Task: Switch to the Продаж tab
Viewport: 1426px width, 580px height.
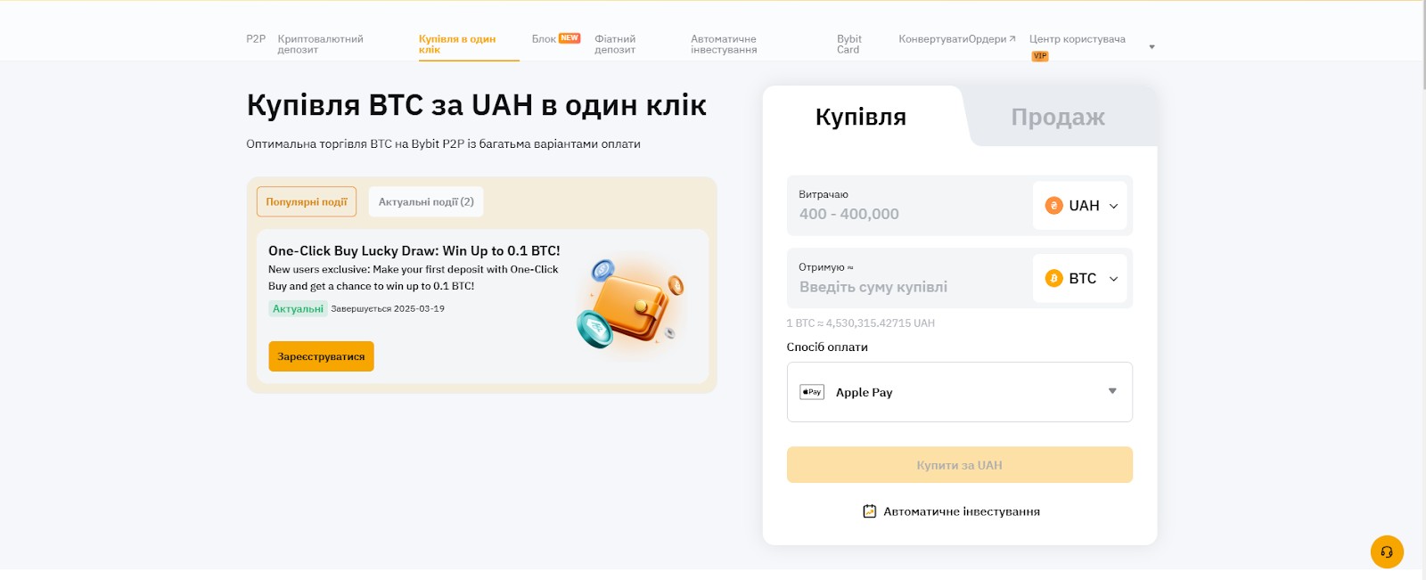Action: coord(1058,117)
